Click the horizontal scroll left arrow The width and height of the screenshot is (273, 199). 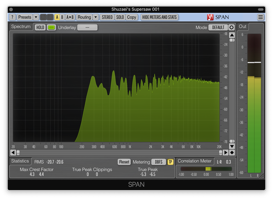pos(13,152)
